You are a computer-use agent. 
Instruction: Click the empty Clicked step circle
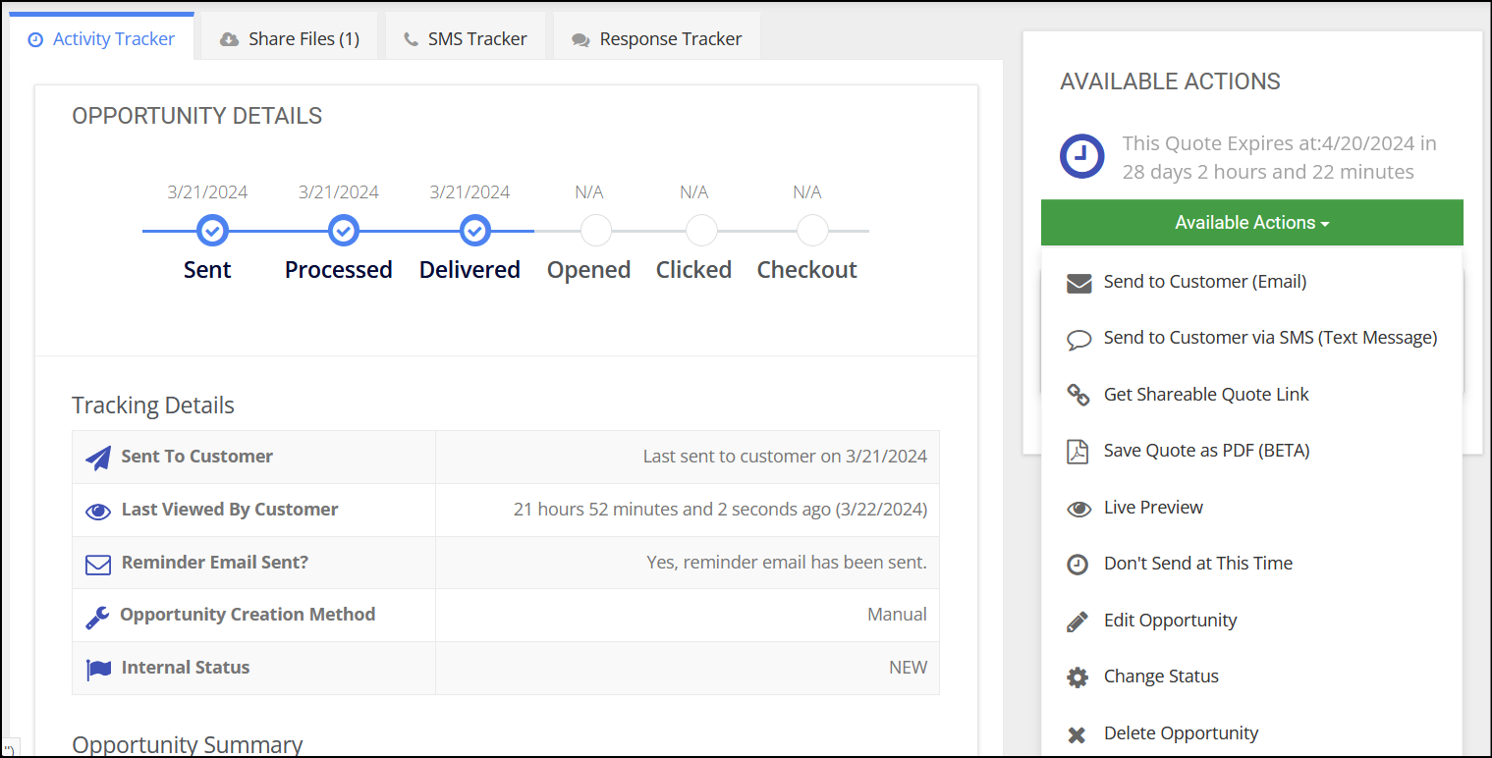701,231
